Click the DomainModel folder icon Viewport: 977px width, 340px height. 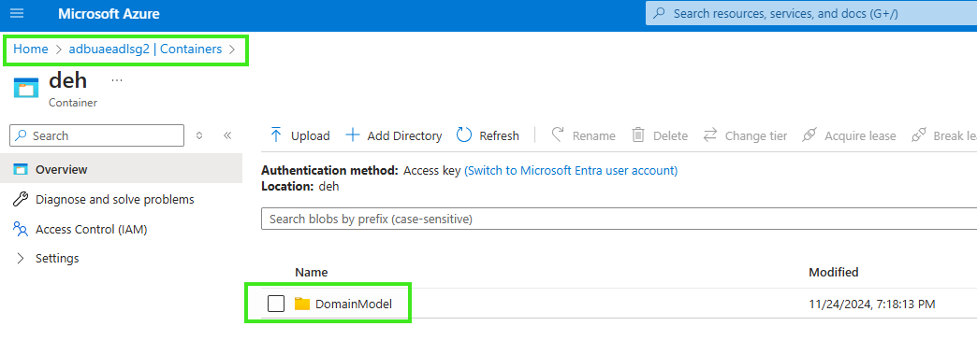(302, 304)
